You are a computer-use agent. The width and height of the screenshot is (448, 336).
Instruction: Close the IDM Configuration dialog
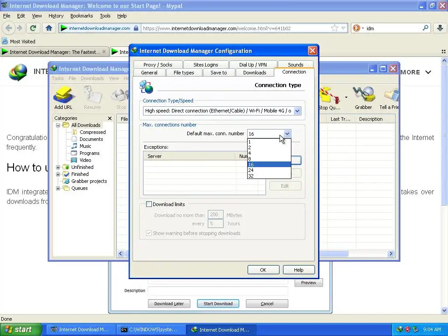pyautogui.click(x=312, y=51)
